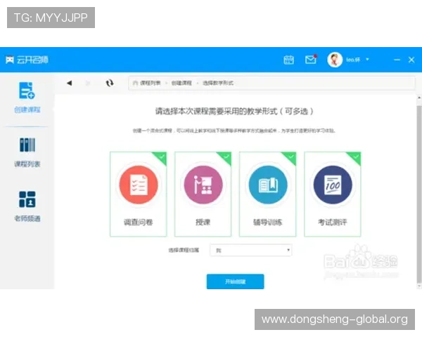This screenshot has height=337, width=422.
Task: Click the red questionnaire circle icon
Action: pos(139,185)
